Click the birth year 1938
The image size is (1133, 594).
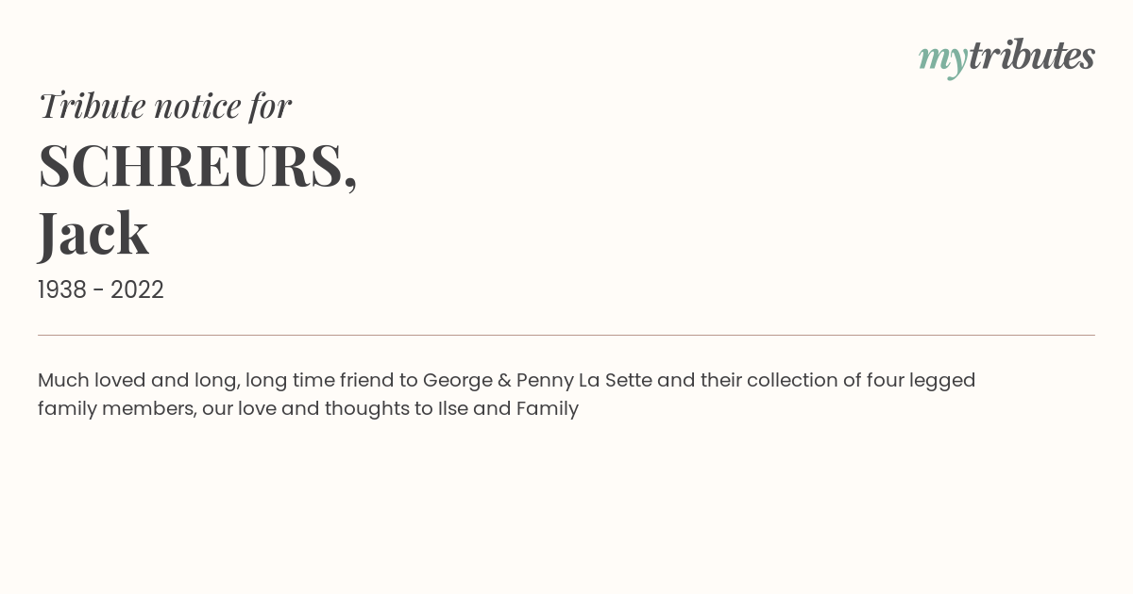click(x=62, y=290)
